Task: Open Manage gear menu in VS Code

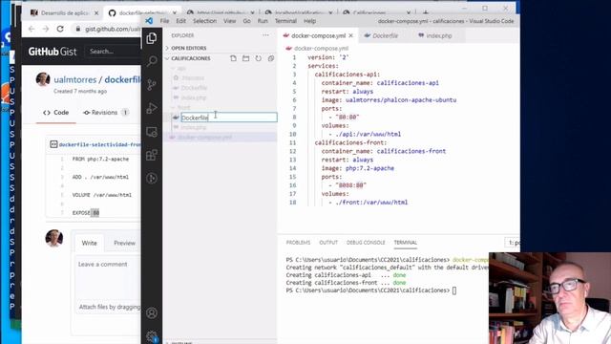Action: pyautogui.click(x=152, y=335)
